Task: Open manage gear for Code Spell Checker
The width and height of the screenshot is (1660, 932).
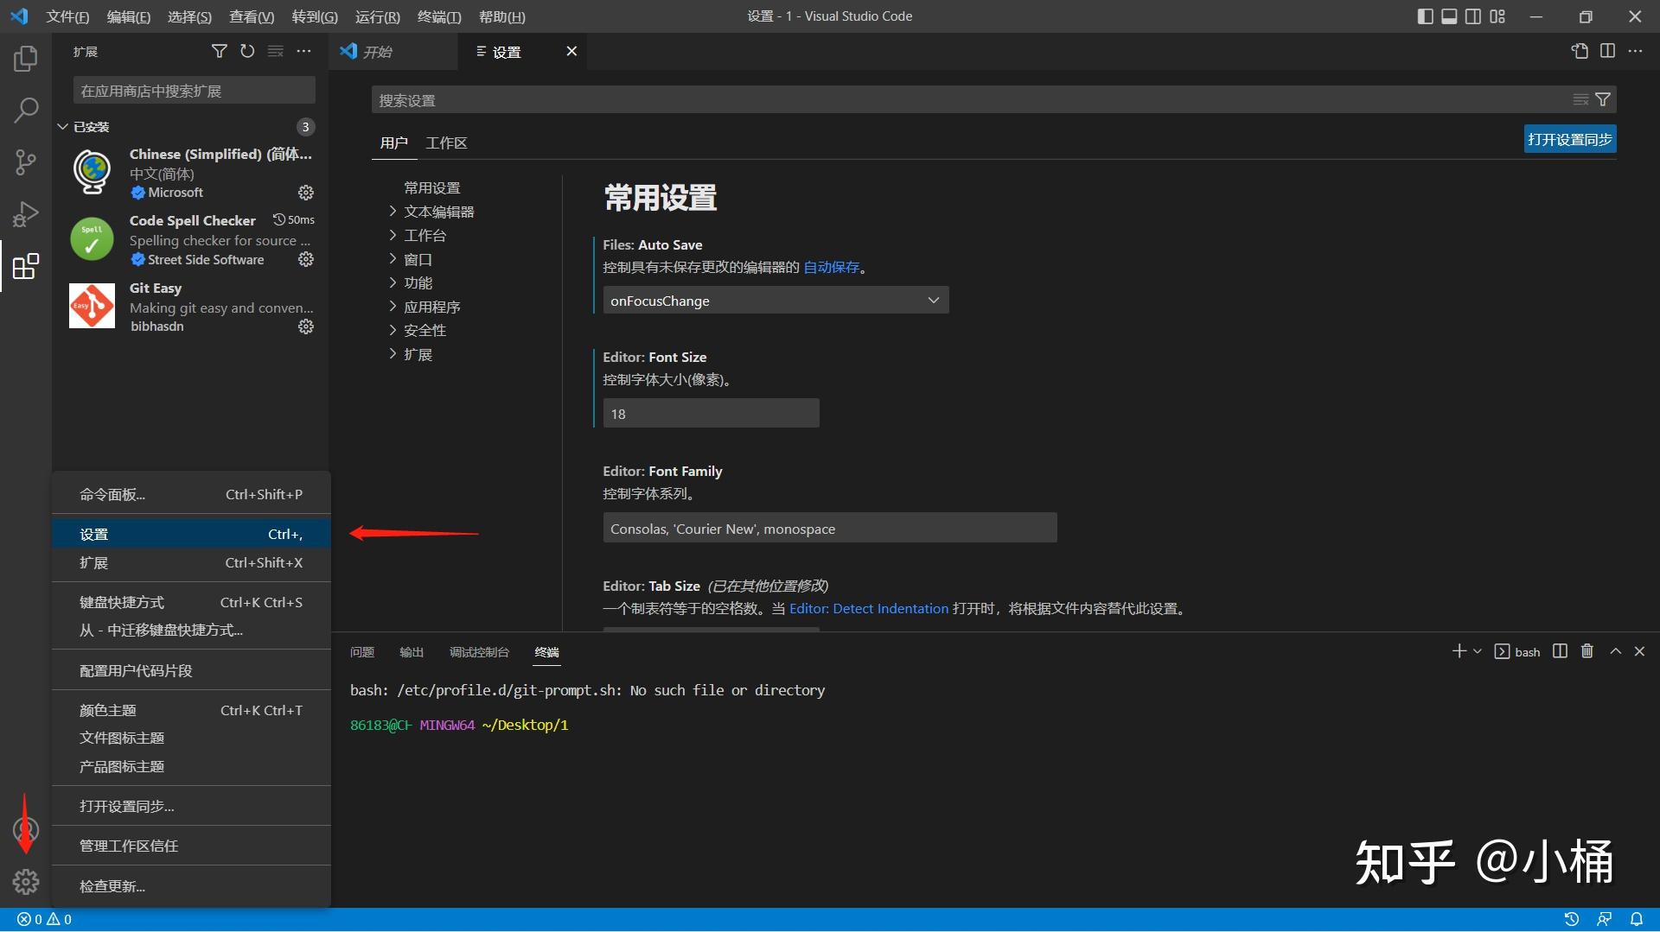Action: 305,259
